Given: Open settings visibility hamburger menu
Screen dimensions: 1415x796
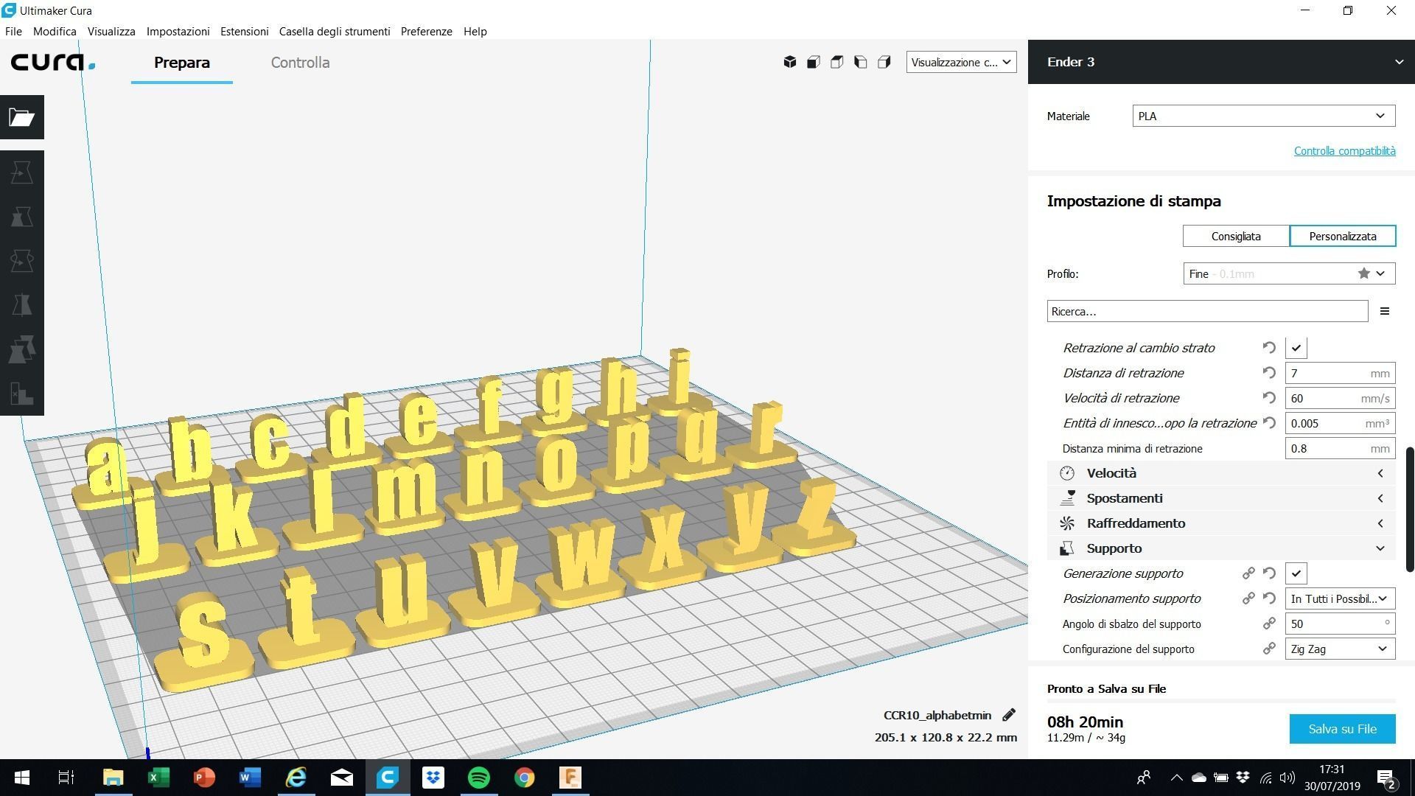Looking at the screenshot, I should [1385, 311].
